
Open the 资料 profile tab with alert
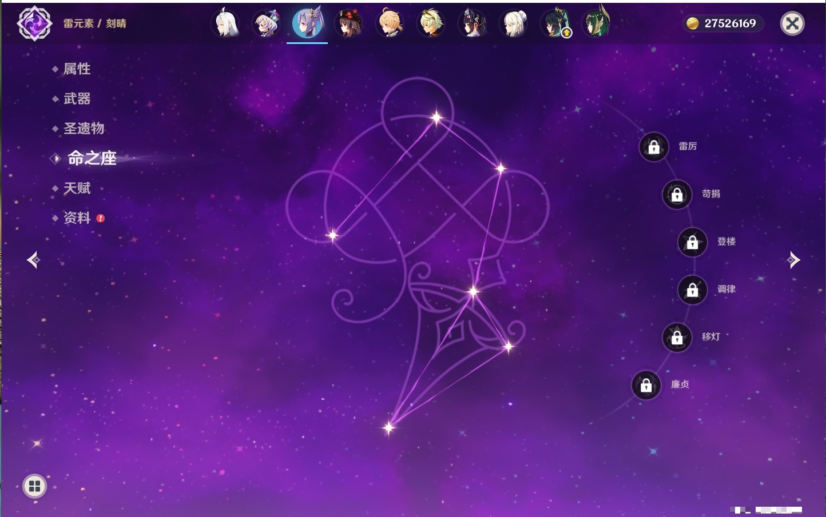[77, 218]
